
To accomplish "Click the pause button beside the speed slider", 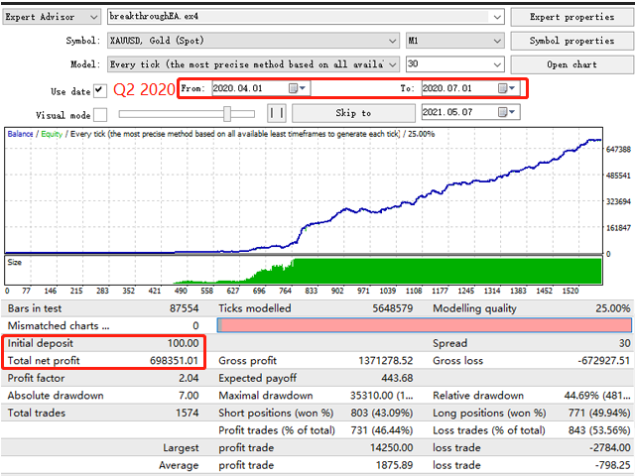I will (277, 113).
